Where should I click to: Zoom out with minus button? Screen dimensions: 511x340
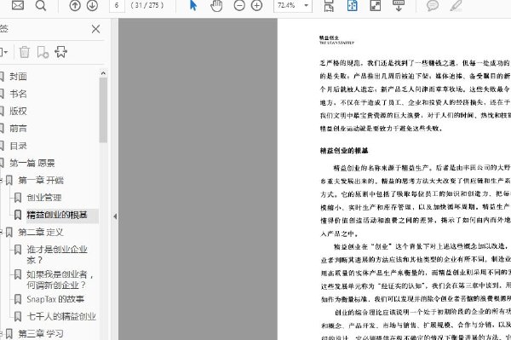239,6
